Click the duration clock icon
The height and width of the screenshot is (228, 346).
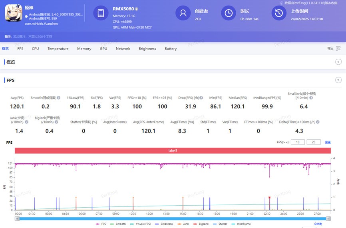click(x=229, y=13)
